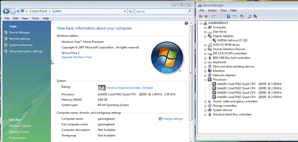
Task: Click the Human Interface Devices icon
Action: click(210, 49)
